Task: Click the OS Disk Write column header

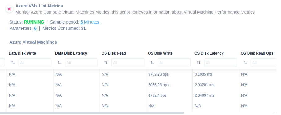Action: (x=160, y=53)
